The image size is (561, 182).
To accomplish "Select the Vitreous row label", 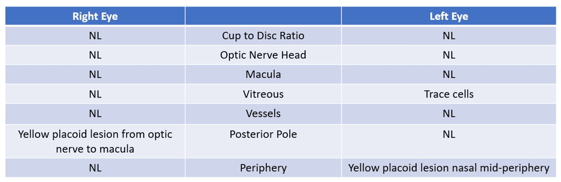I will (x=263, y=94).
